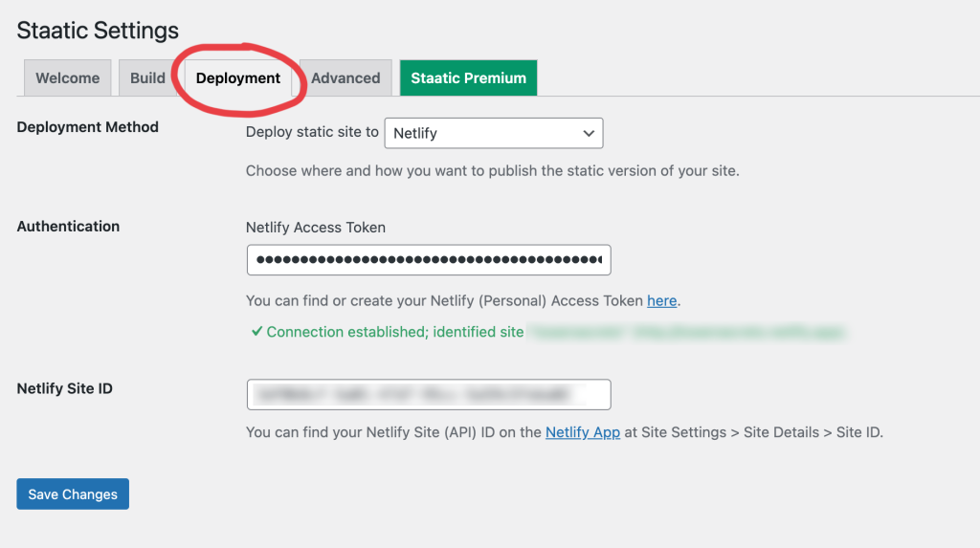
Task: Click the chevron arrow in the Netlify dropdown
Action: click(x=589, y=134)
